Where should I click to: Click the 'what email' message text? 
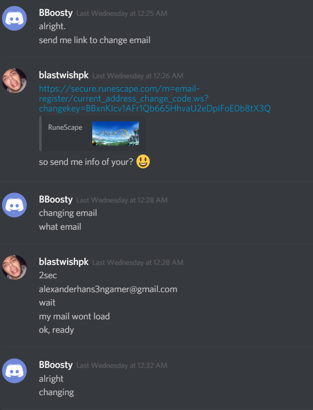60,227
